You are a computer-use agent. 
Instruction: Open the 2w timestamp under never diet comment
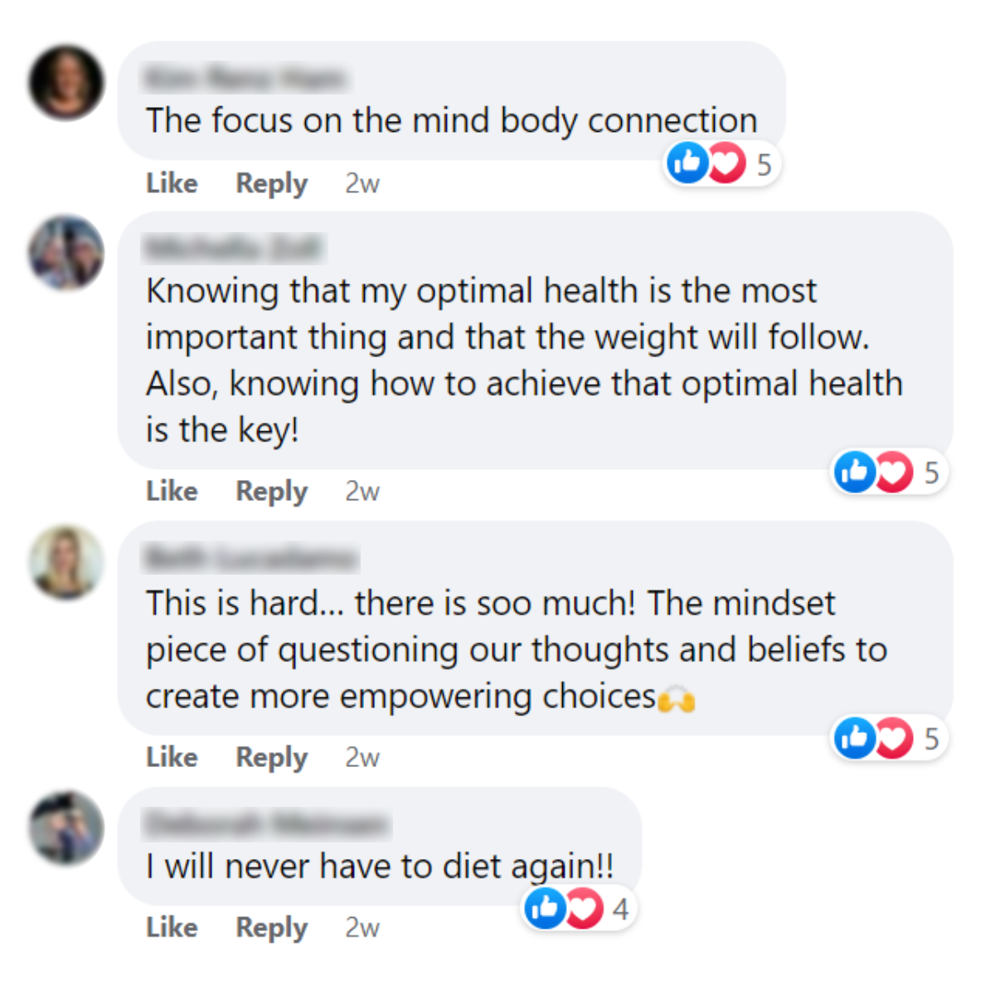(362, 927)
